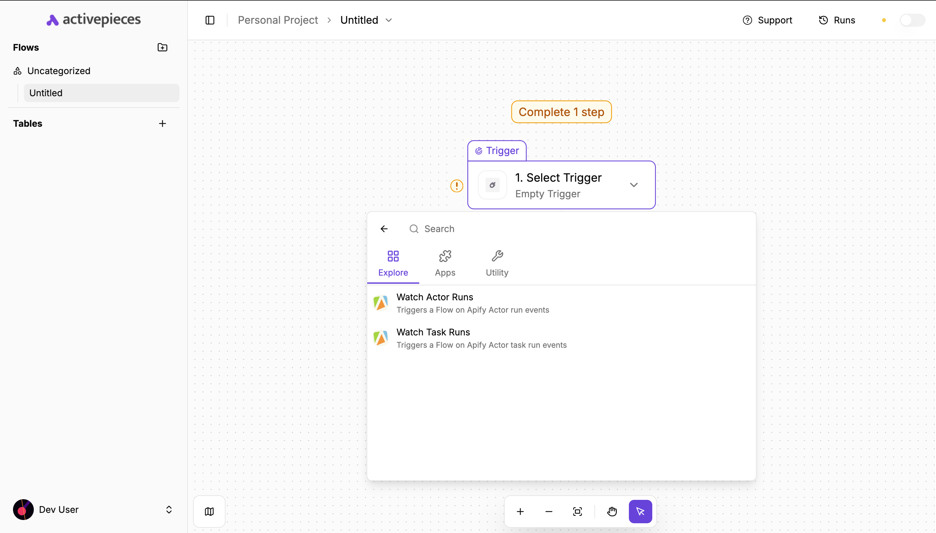Select the hand panning tool

[612, 511]
